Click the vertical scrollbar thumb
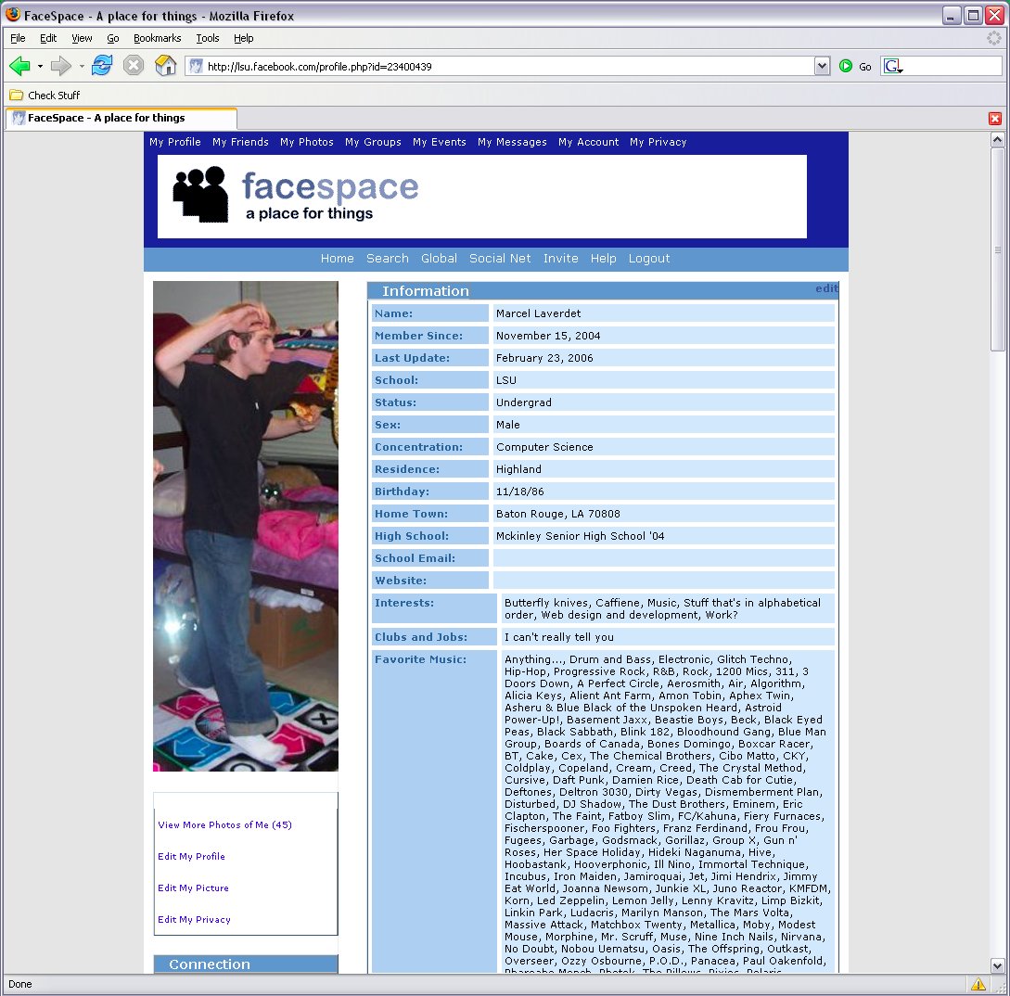 point(997,250)
